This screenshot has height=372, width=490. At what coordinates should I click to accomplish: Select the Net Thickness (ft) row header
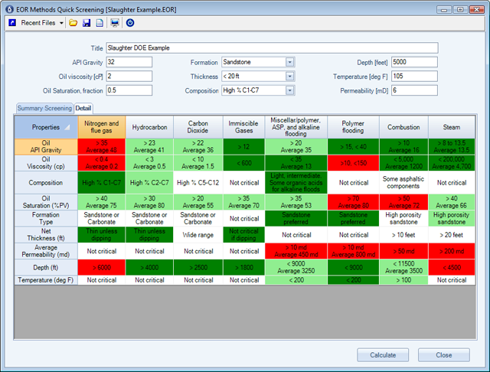coord(46,234)
